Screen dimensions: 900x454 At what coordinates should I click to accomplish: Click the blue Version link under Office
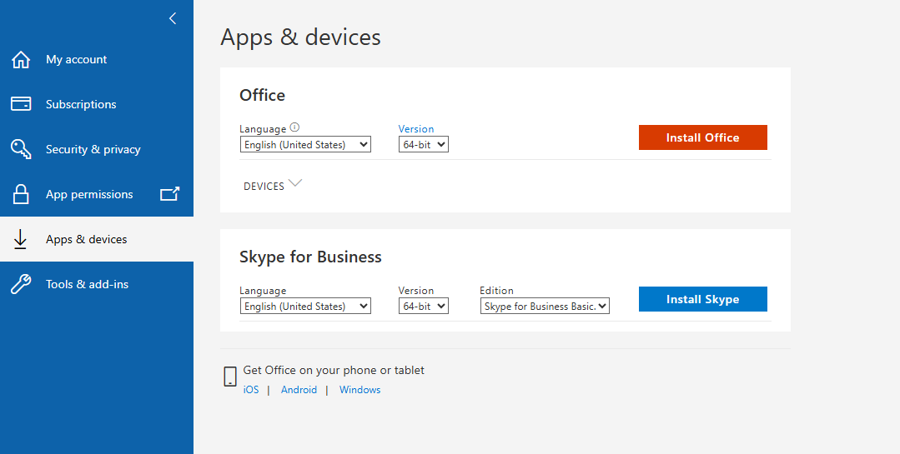point(416,129)
